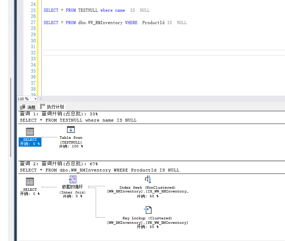This screenshot has height=241, width=285.
Task: Select the Index Seek (NonClustered) operator icon
Action: [x=148, y=179]
